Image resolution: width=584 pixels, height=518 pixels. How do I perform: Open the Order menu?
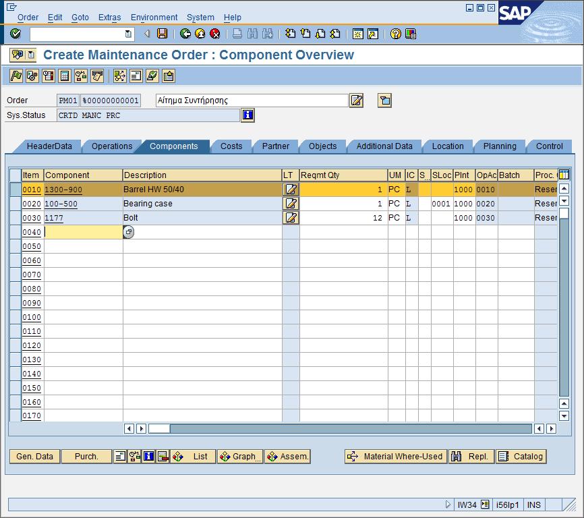point(28,18)
